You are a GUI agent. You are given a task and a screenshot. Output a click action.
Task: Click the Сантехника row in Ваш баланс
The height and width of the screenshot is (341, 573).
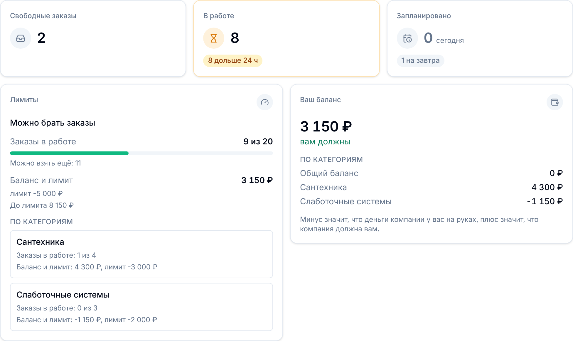click(431, 187)
